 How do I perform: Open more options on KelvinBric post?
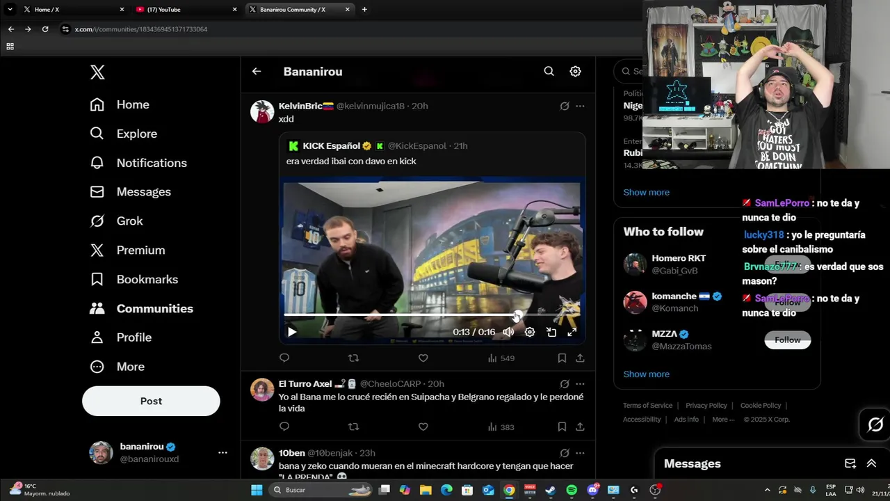(x=580, y=106)
